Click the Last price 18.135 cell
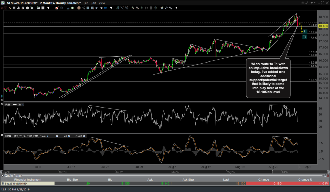 241,184
